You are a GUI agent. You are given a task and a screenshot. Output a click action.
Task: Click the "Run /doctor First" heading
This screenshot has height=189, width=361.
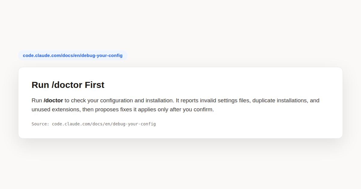point(68,85)
